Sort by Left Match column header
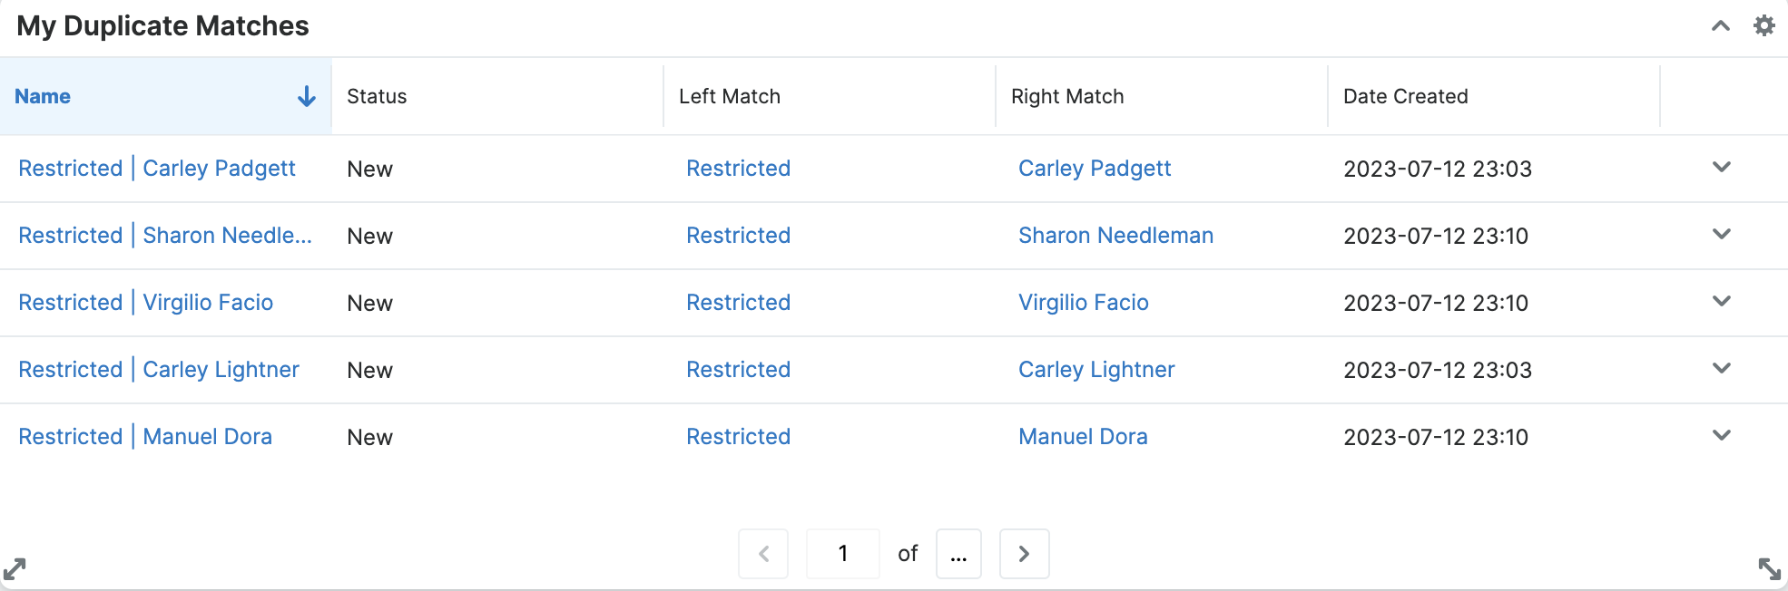 729,96
